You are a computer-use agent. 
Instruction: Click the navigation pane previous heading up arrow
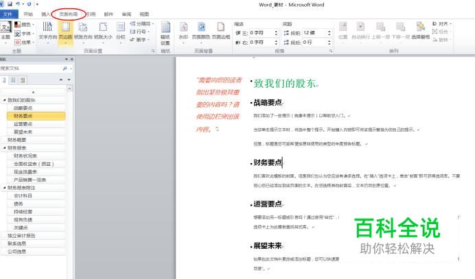pos(61,80)
